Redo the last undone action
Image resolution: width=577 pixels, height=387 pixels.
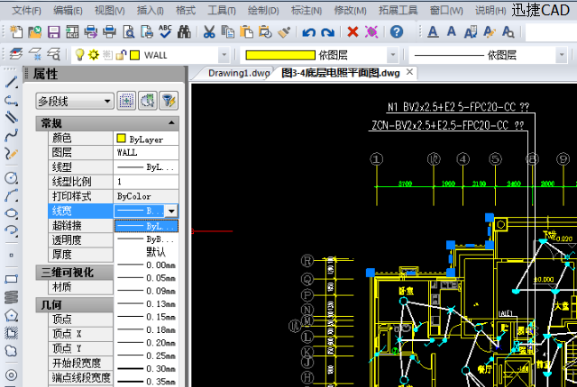pyautogui.click(x=327, y=32)
